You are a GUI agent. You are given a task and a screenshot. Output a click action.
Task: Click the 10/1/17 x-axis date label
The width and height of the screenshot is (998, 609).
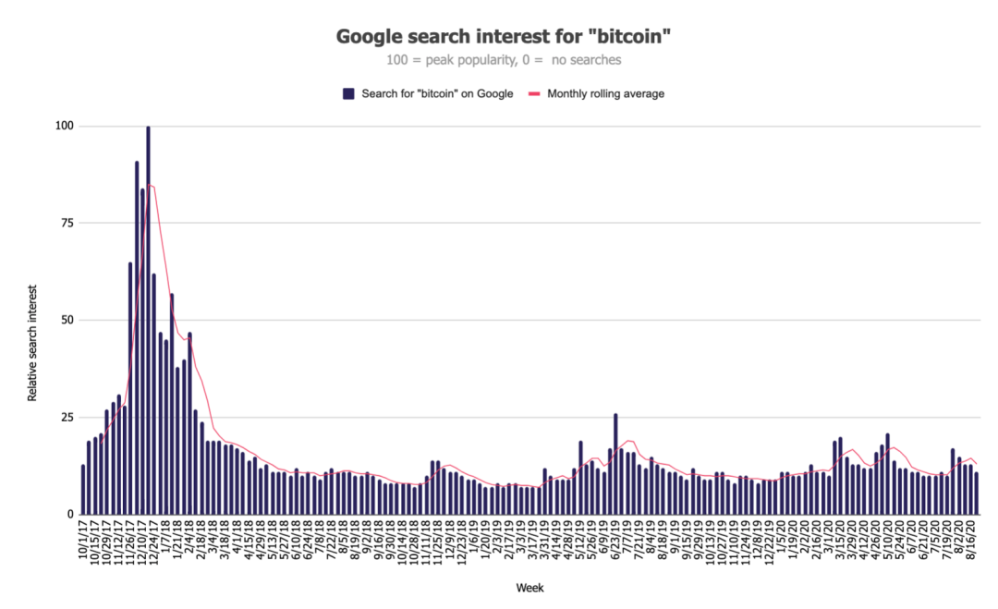[x=83, y=539]
